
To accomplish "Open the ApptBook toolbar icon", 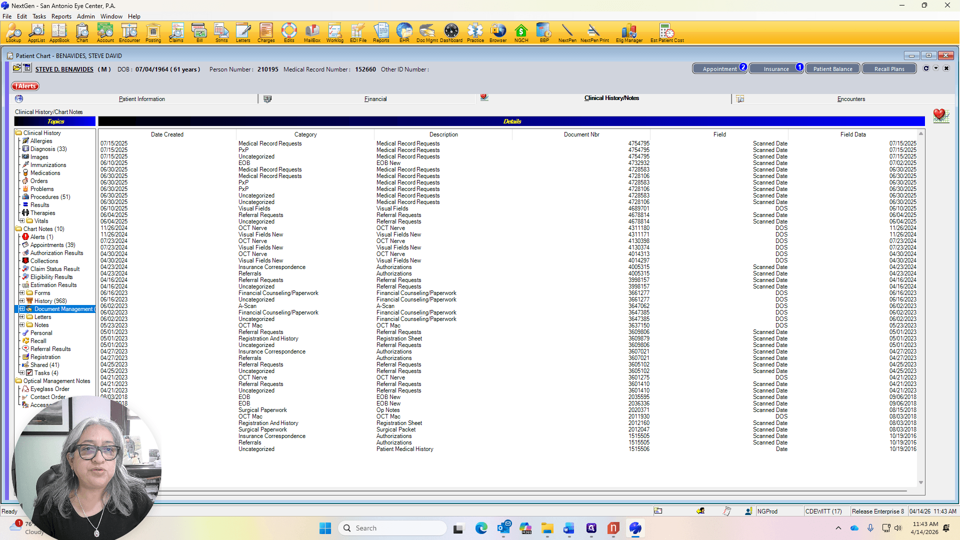I will pos(59,32).
